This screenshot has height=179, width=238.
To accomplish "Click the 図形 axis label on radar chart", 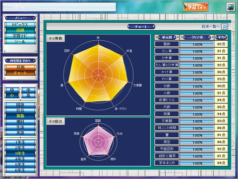I will point(67,51).
